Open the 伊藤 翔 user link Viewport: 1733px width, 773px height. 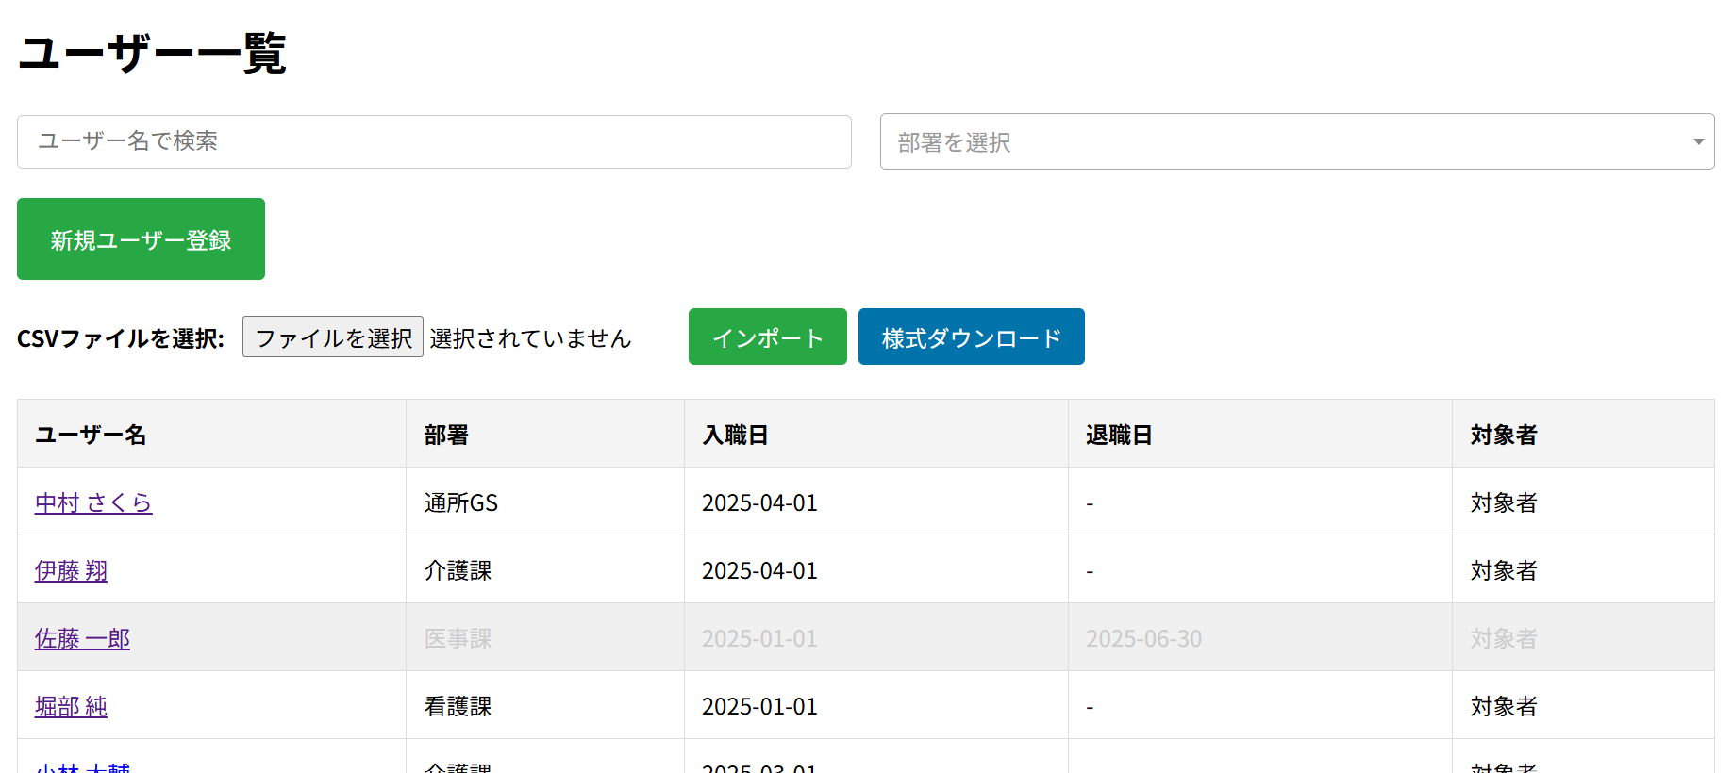click(x=71, y=571)
